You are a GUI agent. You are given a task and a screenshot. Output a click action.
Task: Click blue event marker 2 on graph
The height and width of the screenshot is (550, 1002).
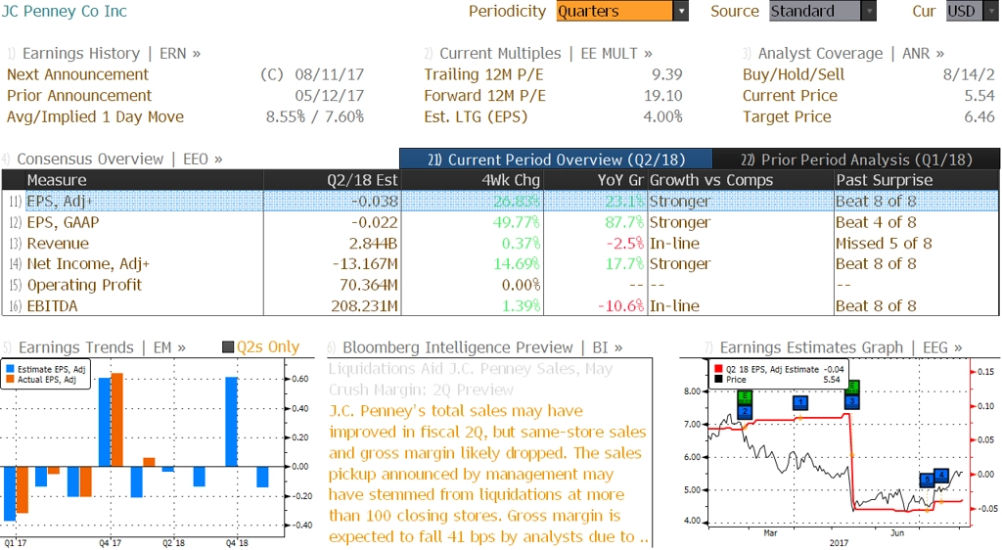(745, 412)
